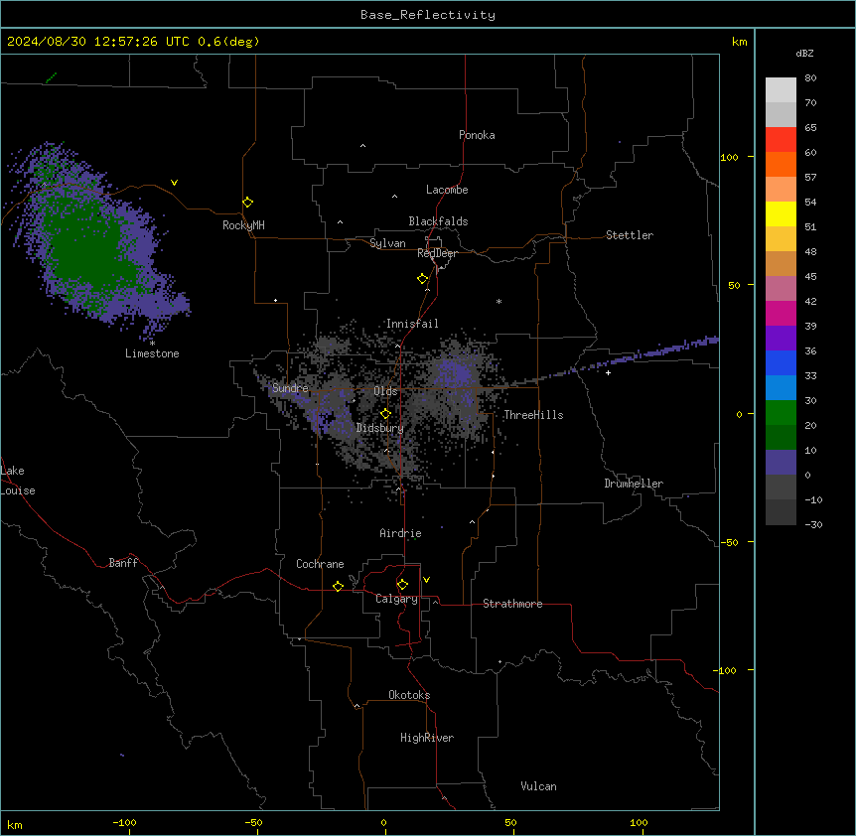856x836 pixels.
Task: Click the asterisk marker above Limestone label
Action: [x=152, y=344]
